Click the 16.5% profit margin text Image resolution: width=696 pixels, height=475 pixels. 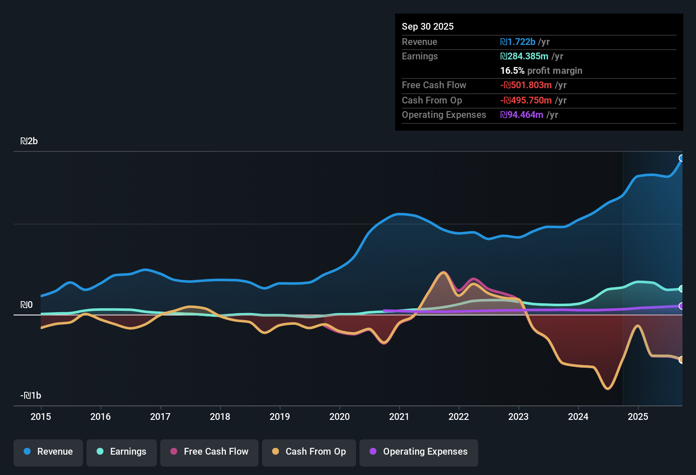click(541, 71)
